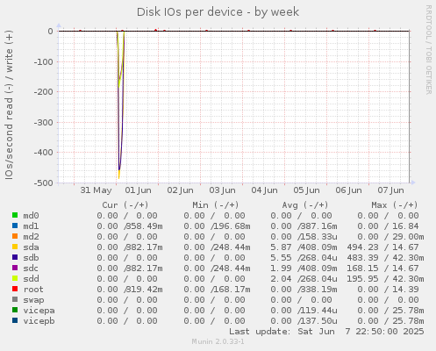This screenshot has width=436, height=351.
Task: Click the swap gray legend swatch
Action: coord(15,299)
